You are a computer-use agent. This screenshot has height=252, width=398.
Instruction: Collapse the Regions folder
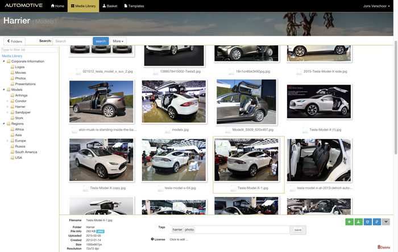point(4,124)
